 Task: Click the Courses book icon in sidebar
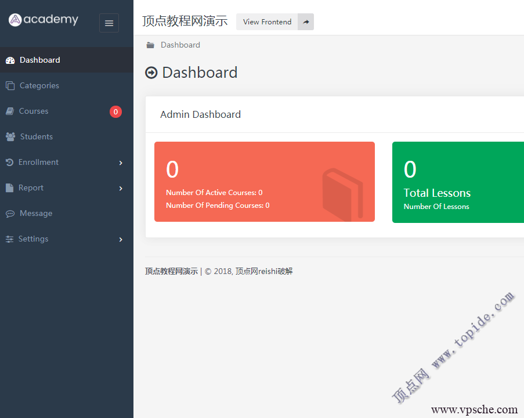[10, 111]
